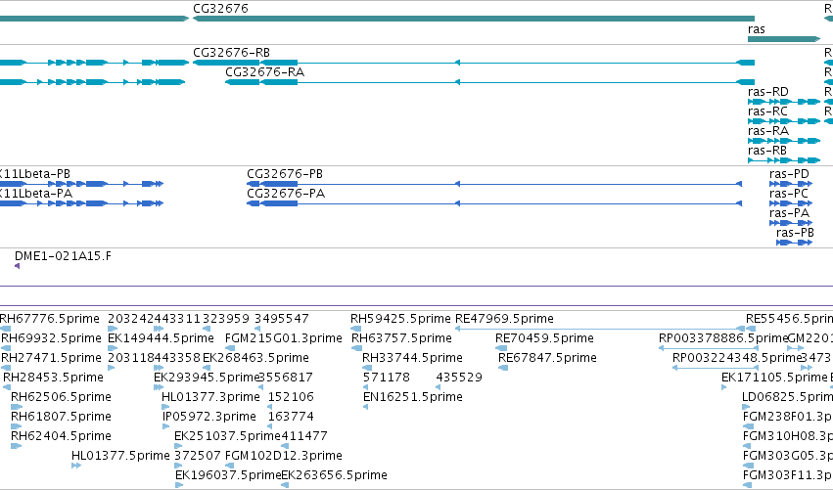
Task: Select the 3495547 feature label
Action: (x=282, y=319)
